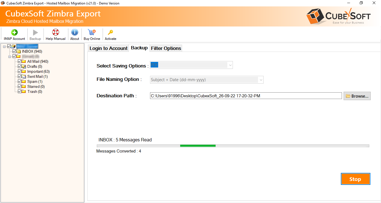Click the blurred Gmail parent folder icon

pos(19,56)
